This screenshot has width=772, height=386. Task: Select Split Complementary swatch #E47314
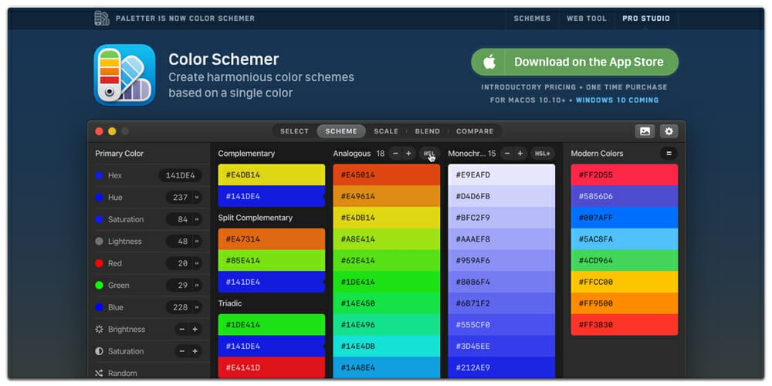pyautogui.click(x=271, y=239)
